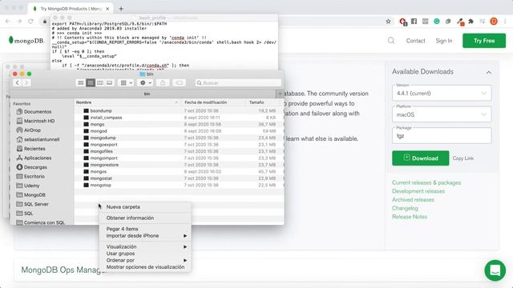Collapse the Available Downloads panel
The image size is (513, 288).
point(488,72)
